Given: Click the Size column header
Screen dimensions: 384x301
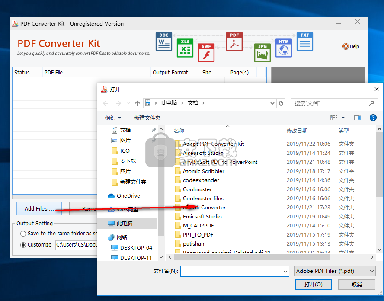Looking at the screenshot, I should pos(208,73).
